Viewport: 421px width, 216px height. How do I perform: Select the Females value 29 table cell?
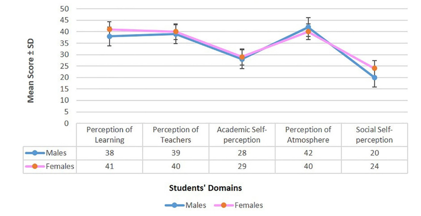pos(242,167)
